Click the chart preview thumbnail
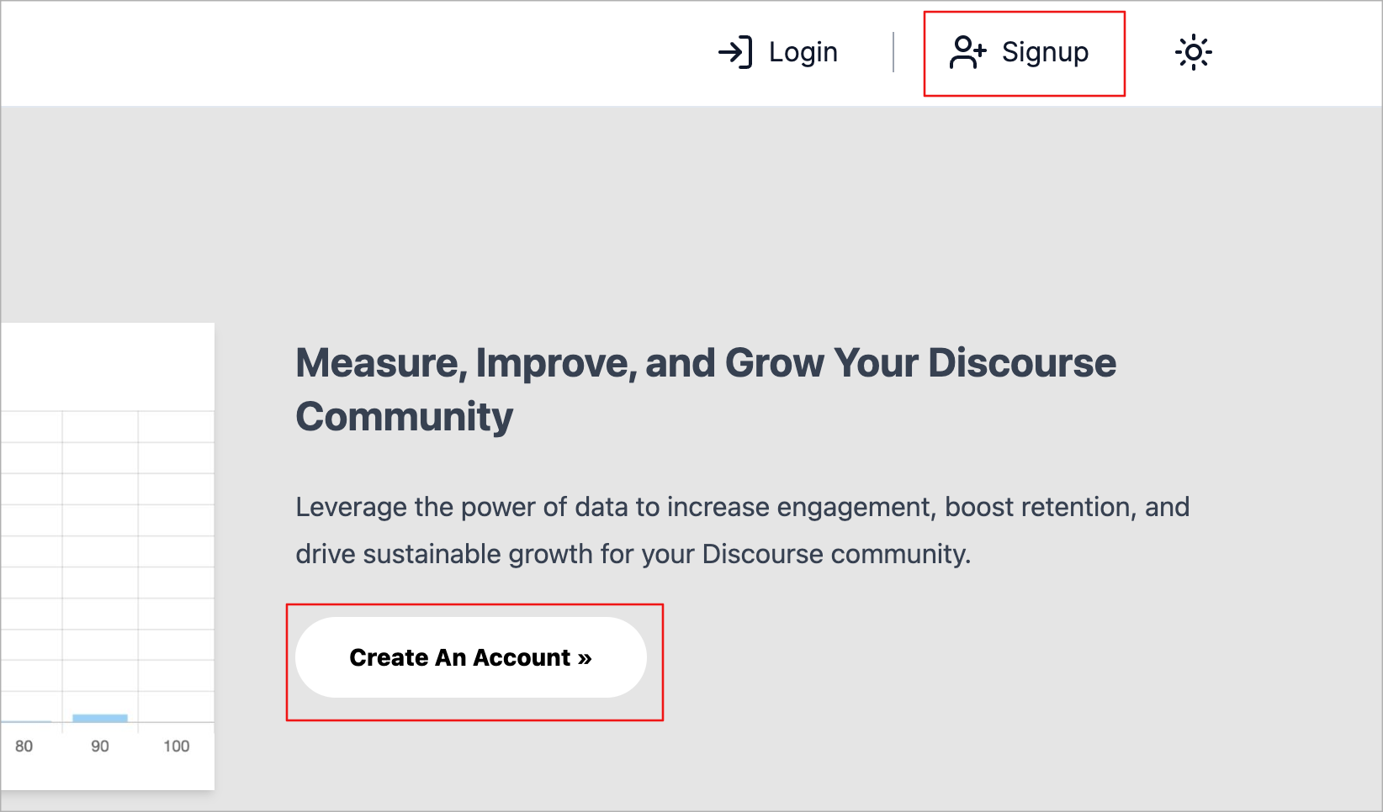The width and height of the screenshot is (1383, 812). [108, 556]
